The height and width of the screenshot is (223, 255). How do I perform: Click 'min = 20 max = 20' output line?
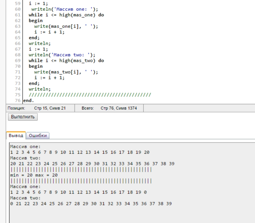(x=34, y=175)
